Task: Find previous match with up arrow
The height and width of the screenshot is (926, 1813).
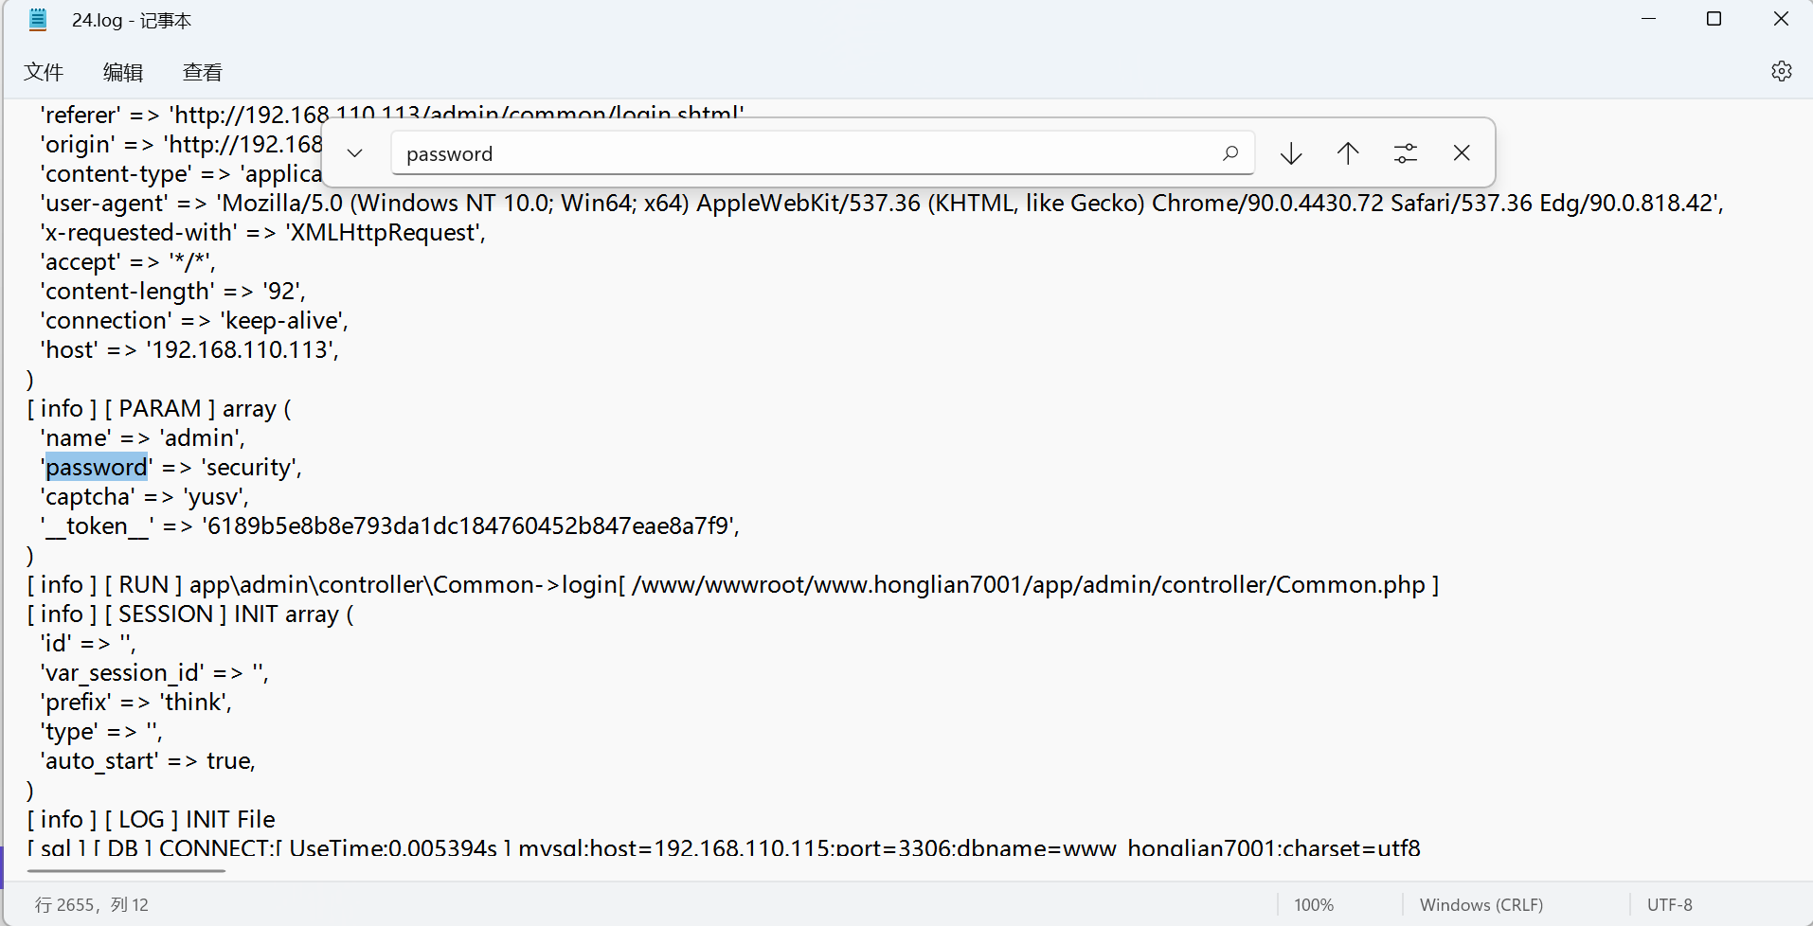Action: pos(1348,153)
